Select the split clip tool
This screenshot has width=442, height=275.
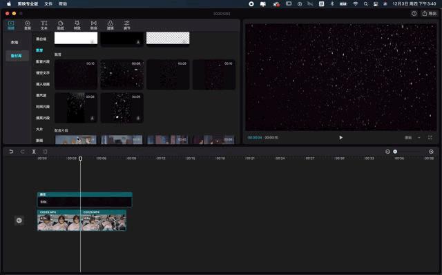tap(34, 152)
